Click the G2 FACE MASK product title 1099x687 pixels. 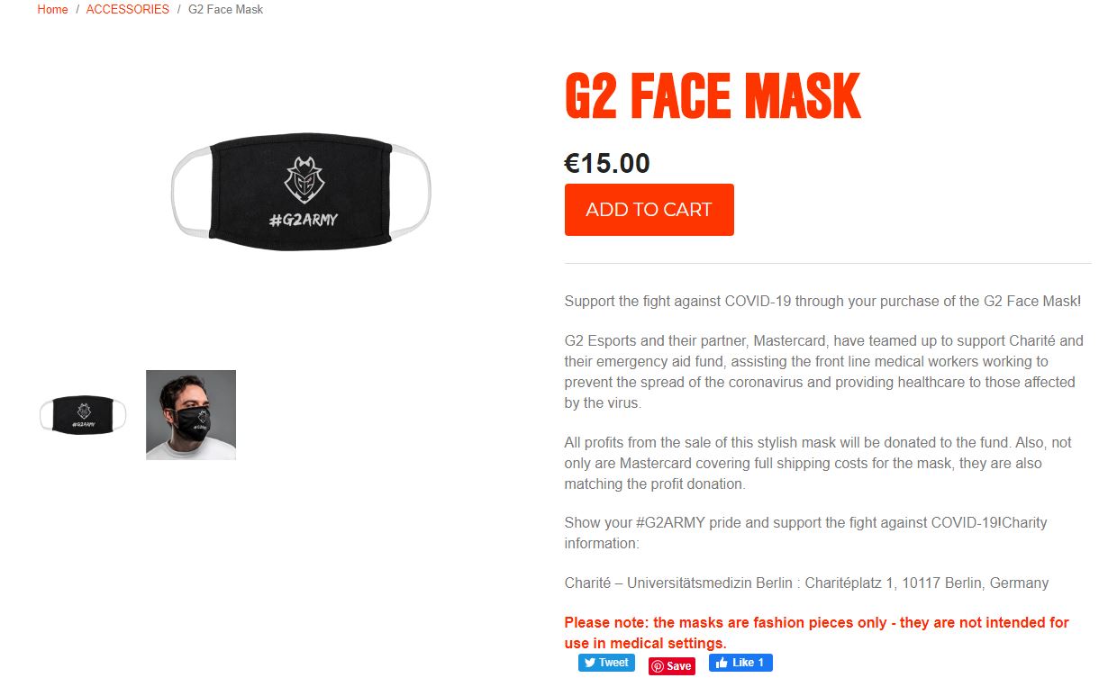(x=713, y=95)
